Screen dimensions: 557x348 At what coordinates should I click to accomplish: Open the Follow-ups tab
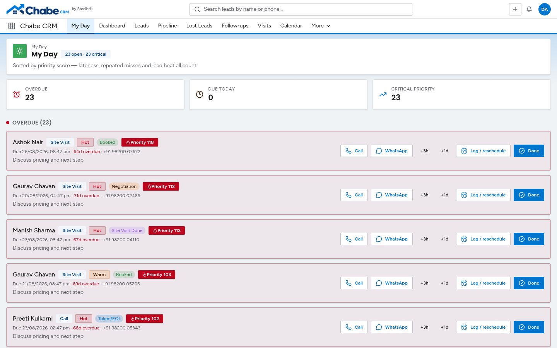[x=235, y=26]
